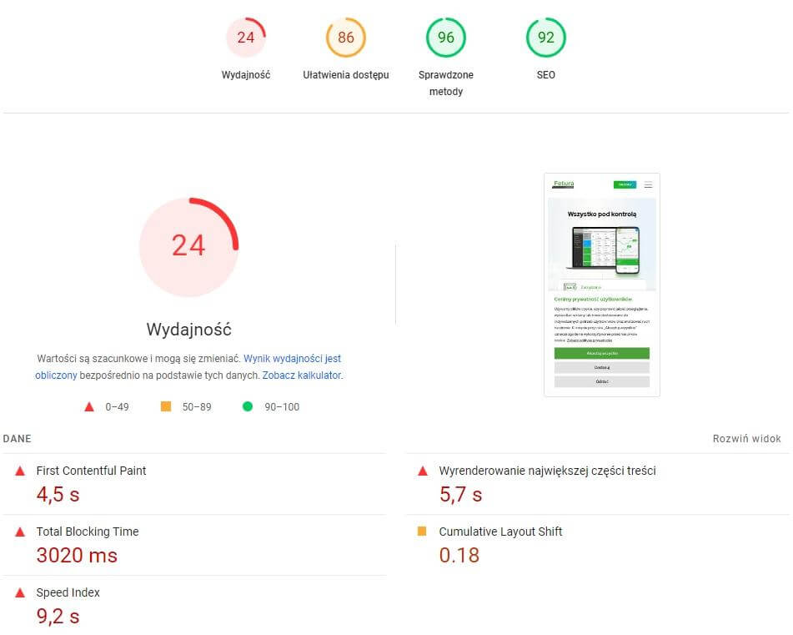Click the Total Blocking Time value 3020 ms
The image size is (793, 635).
pos(77,556)
